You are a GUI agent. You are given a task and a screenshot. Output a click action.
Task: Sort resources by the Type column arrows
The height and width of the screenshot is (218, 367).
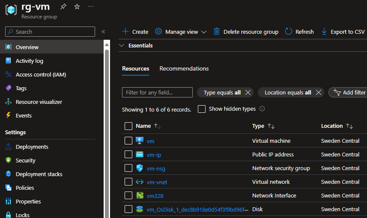[271, 126]
